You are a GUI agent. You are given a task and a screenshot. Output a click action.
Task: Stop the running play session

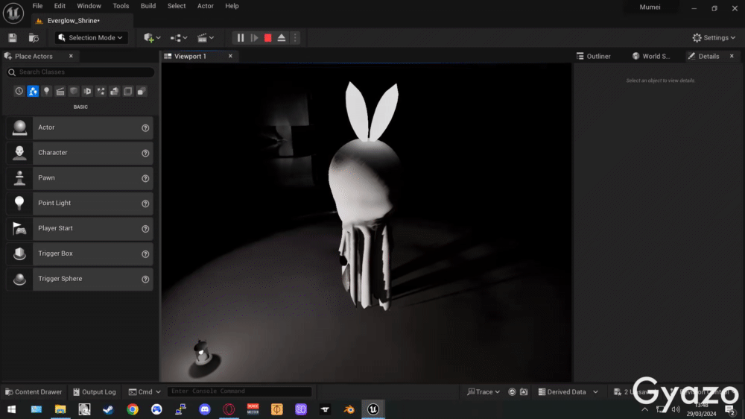[267, 38]
